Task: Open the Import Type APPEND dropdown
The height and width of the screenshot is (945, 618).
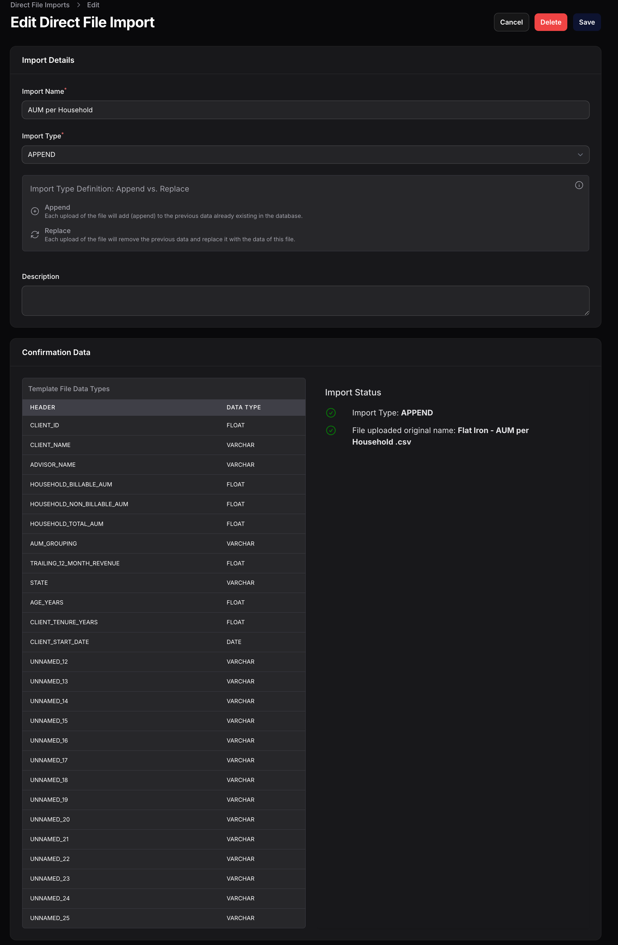Action: click(305, 154)
